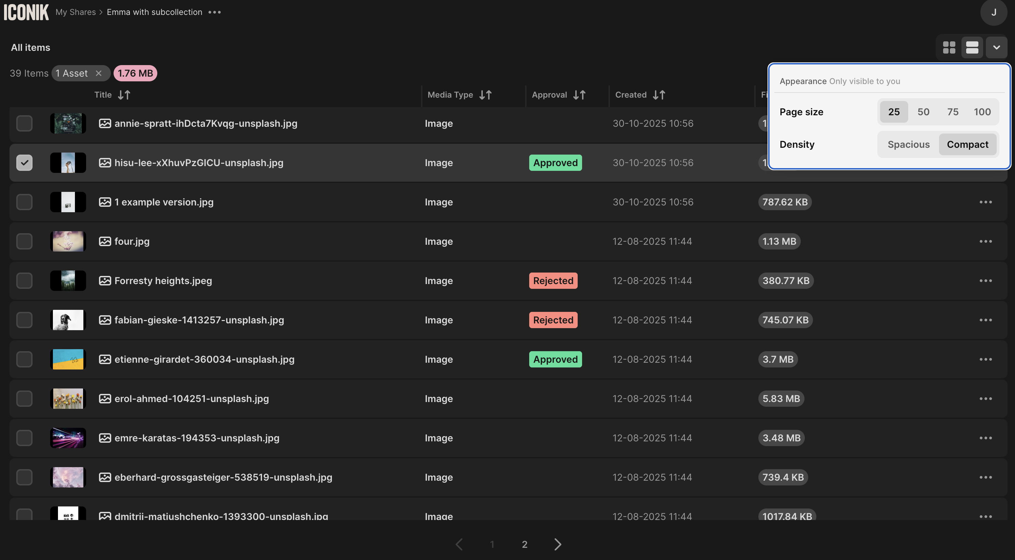Sort by Title column arrows
Image resolution: width=1015 pixels, height=560 pixels.
124,95
